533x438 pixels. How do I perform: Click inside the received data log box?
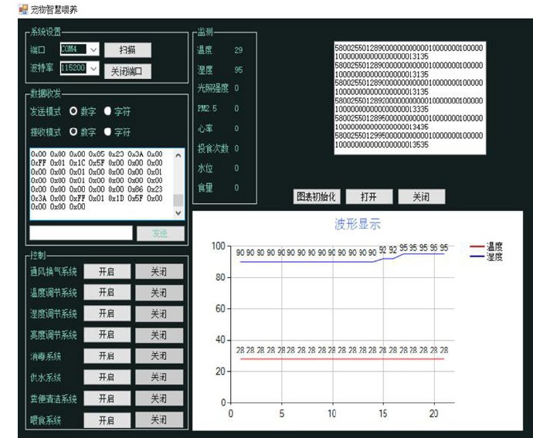[410, 98]
